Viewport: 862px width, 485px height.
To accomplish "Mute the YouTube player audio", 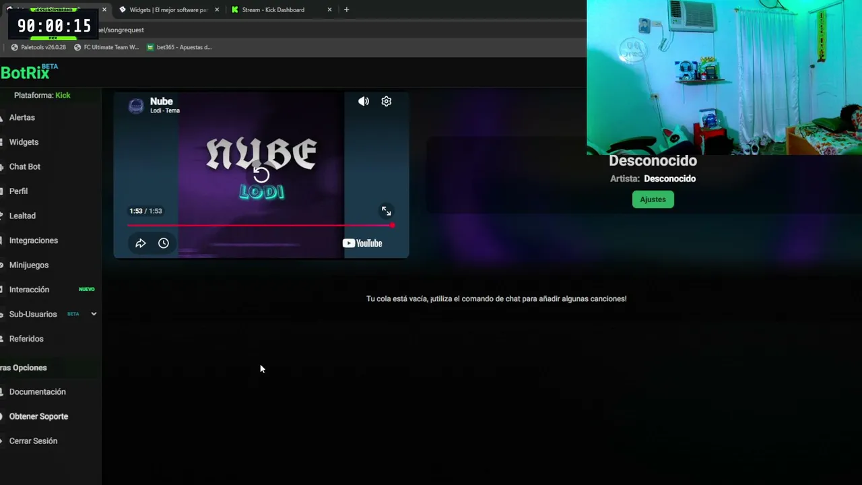I will click(364, 101).
